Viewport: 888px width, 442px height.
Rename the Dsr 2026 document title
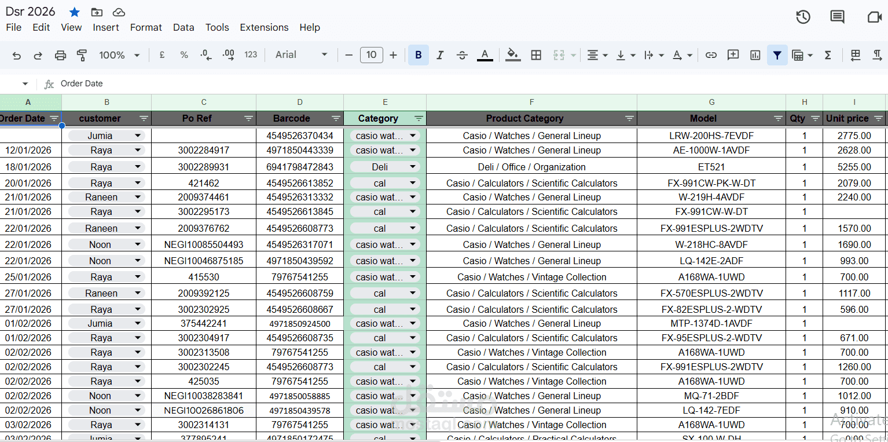pos(31,12)
